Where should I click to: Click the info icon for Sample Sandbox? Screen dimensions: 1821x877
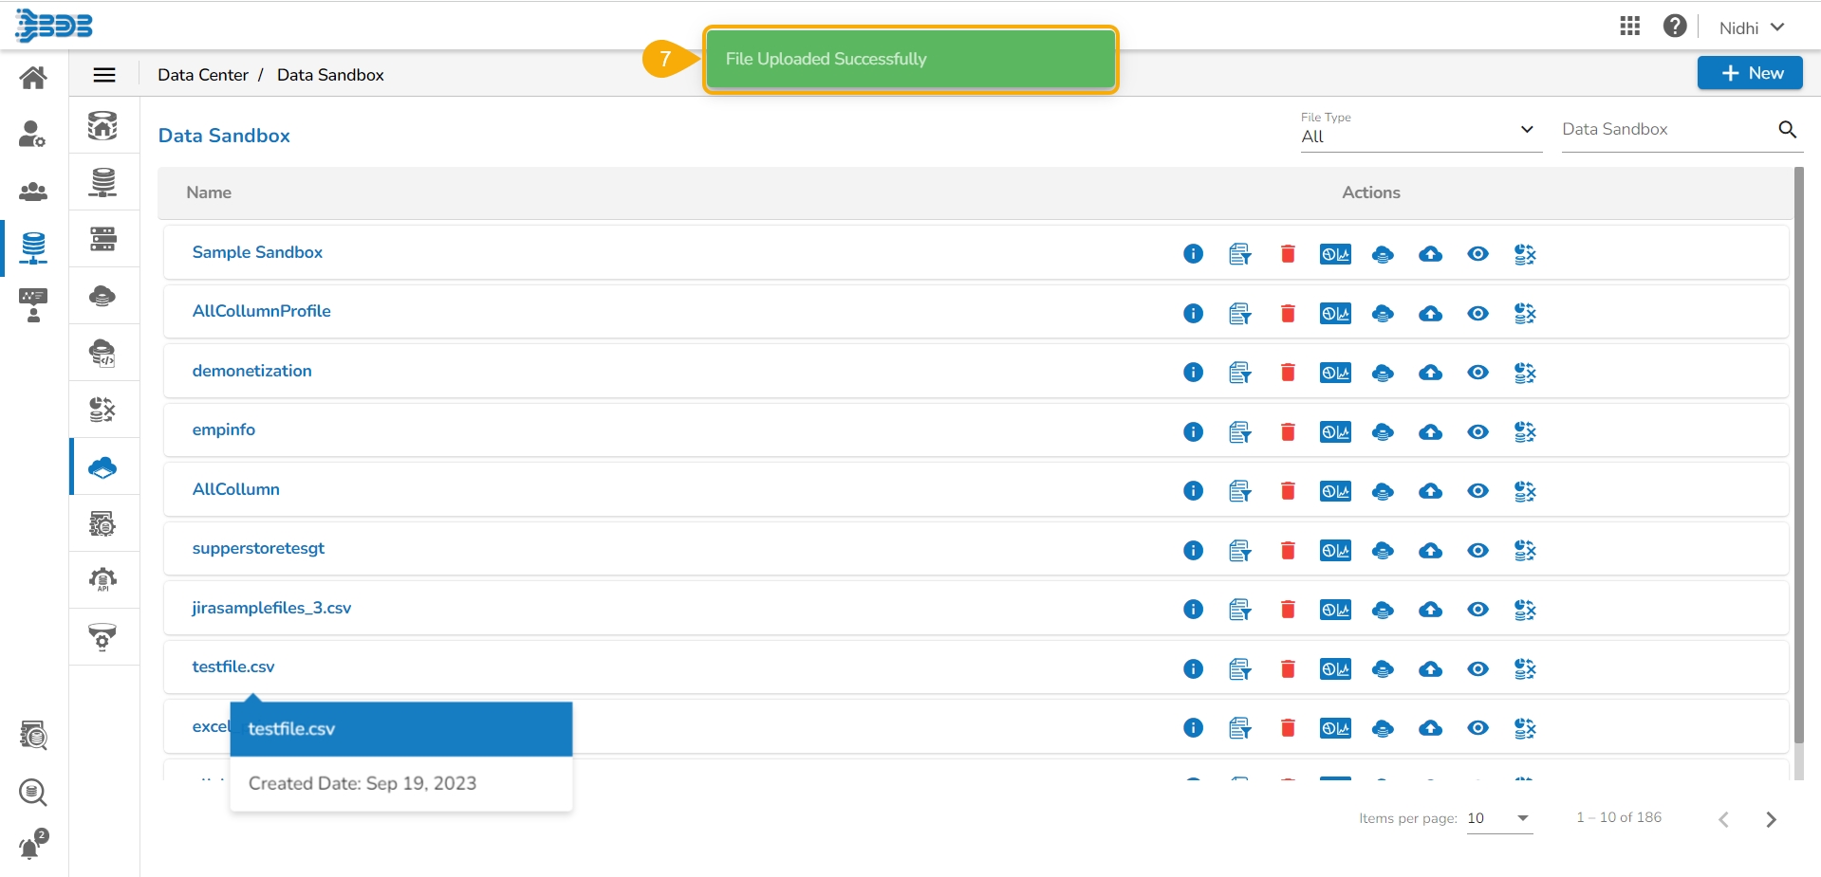coord(1193,254)
